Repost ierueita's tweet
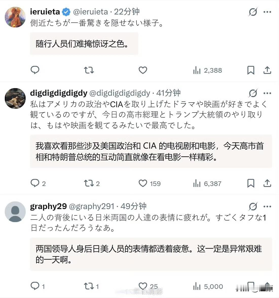 89,70
